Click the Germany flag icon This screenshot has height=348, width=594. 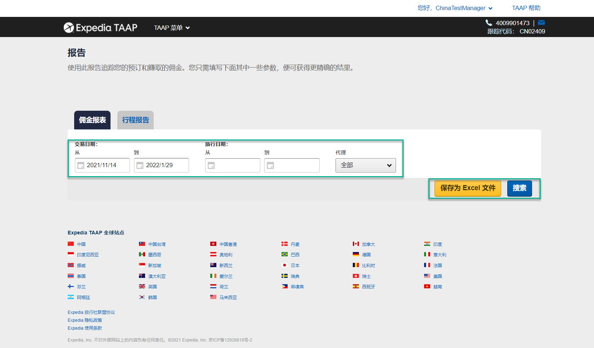(x=356, y=254)
